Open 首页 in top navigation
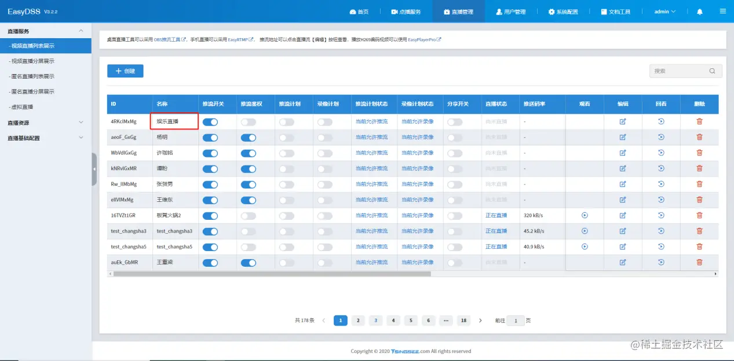 (x=359, y=12)
